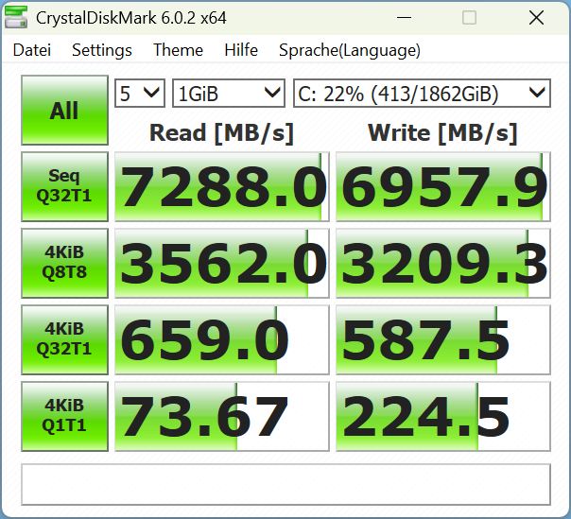
Task: Run the 4KiB Q8T8 test
Action: point(64,263)
